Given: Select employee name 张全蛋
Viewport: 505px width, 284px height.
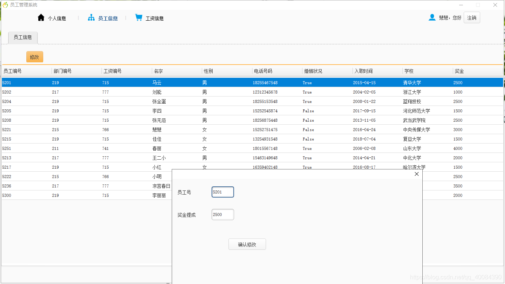Looking at the screenshot, I should click(159, 101).
